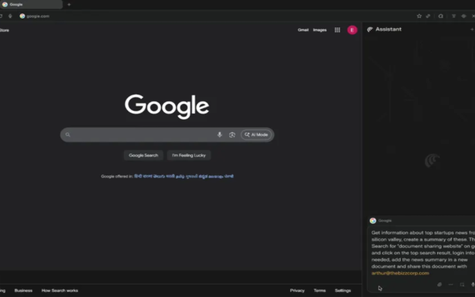Click the Assistant panel logo icon
475x297 pixels.
tap(370, 29)
